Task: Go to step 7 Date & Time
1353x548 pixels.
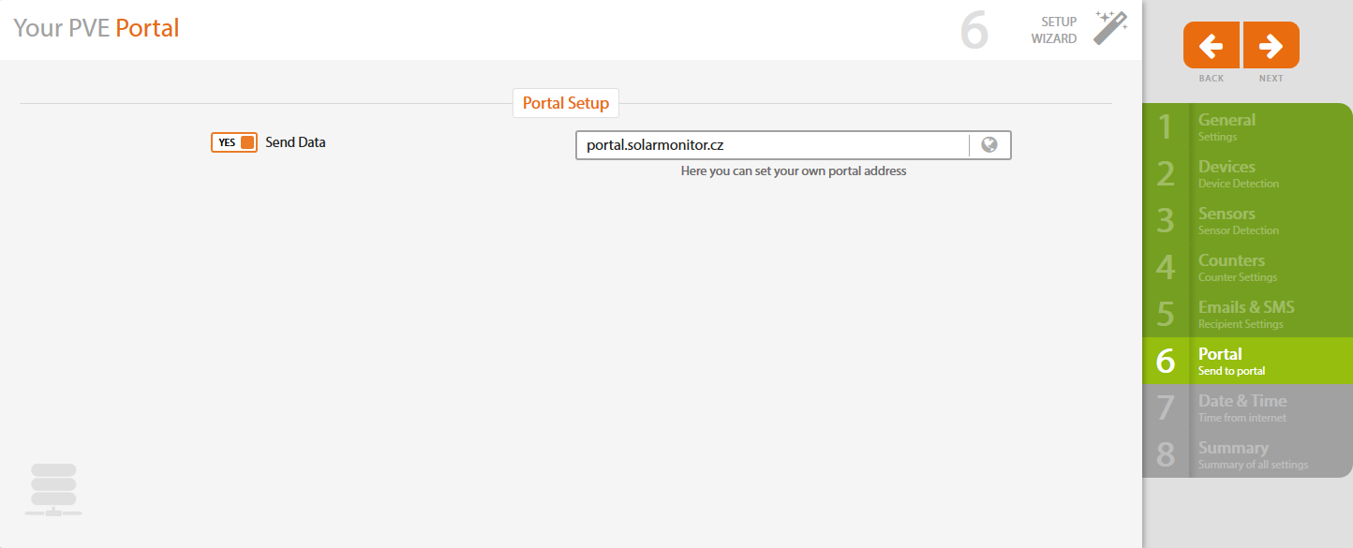Action: click(x=1246, y=407)
